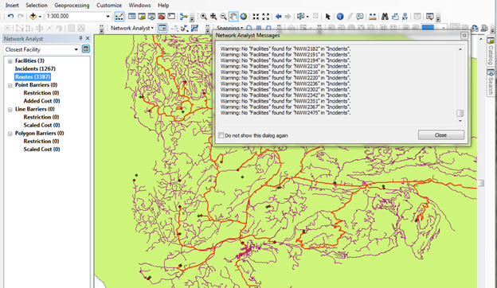
Task: Close the Network Analyst panel
Action: pos(88,38)
